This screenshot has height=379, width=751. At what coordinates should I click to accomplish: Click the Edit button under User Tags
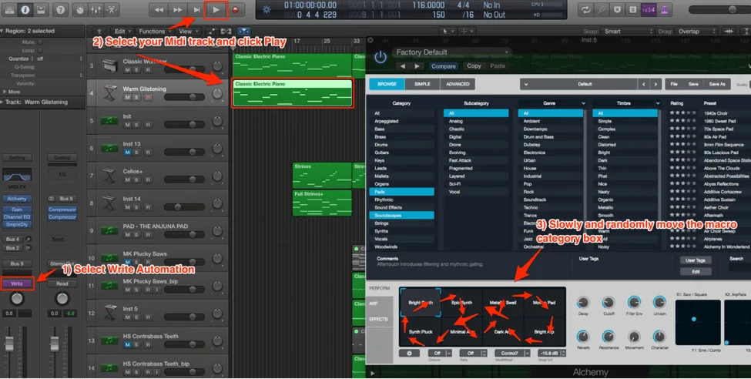pyautogui.click(x=696, y=272)
